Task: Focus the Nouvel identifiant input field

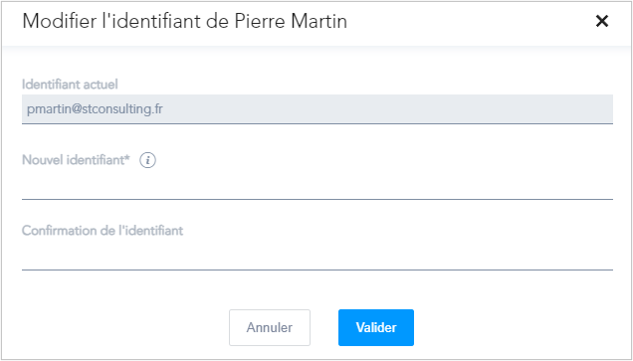Action: tap(317, 185)
